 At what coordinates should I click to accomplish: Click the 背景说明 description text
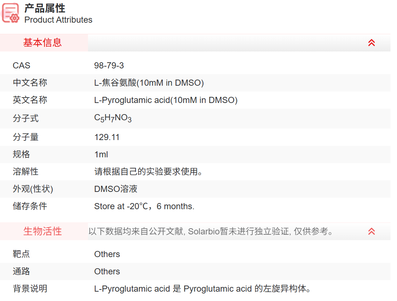202,289
